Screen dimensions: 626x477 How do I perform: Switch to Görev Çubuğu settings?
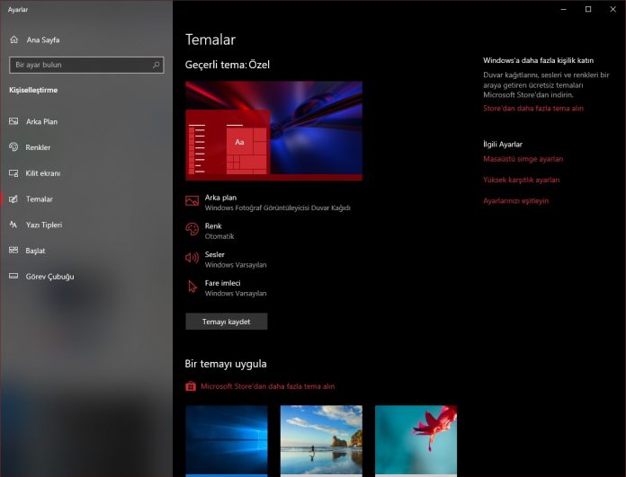pos(86,277)
